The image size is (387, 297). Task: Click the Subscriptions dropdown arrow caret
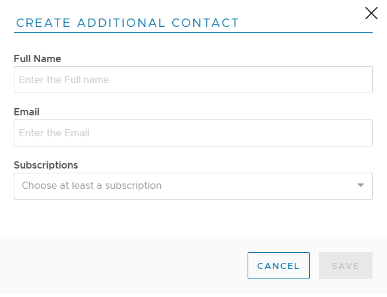coord(361,185)
